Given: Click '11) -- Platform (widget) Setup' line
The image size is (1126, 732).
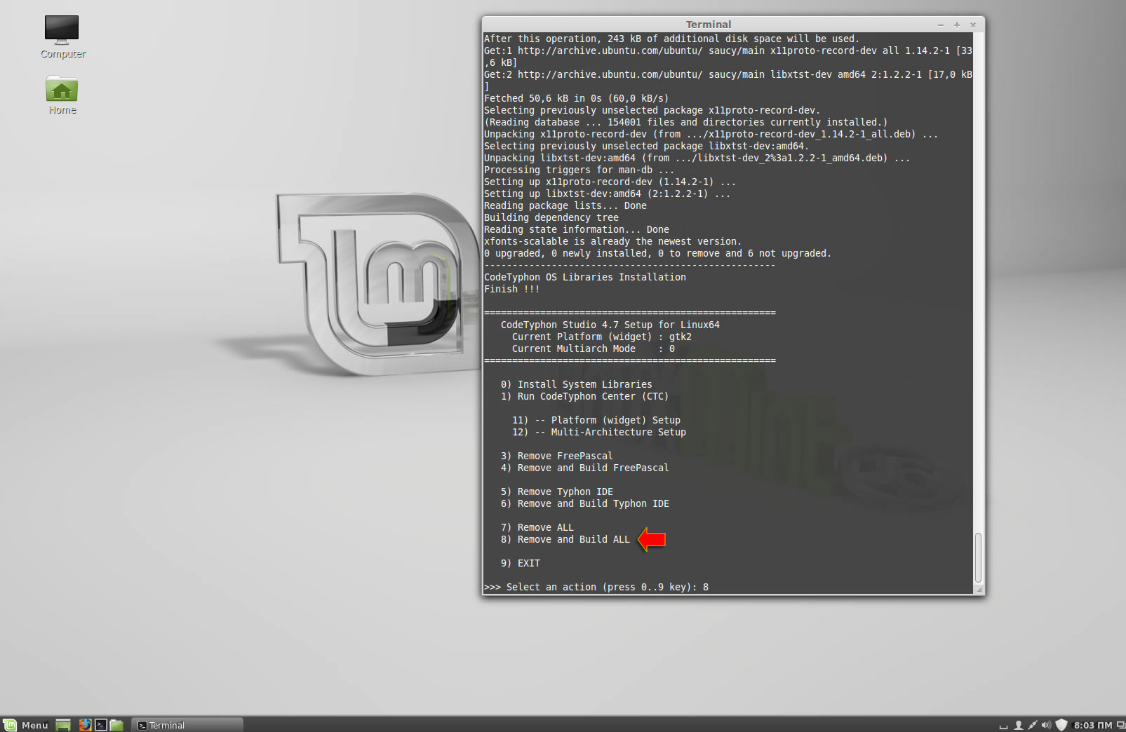Looking at the screenshot, I should click(596, 420).
